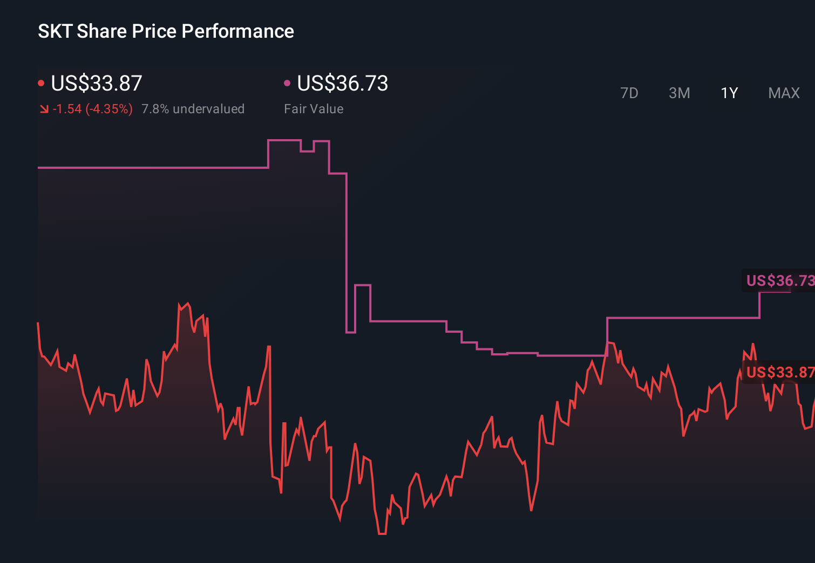This screenshot has height=563, width=815.
Task: Toggle the undervalued indicator display
Action: click(x=193, y=108)
